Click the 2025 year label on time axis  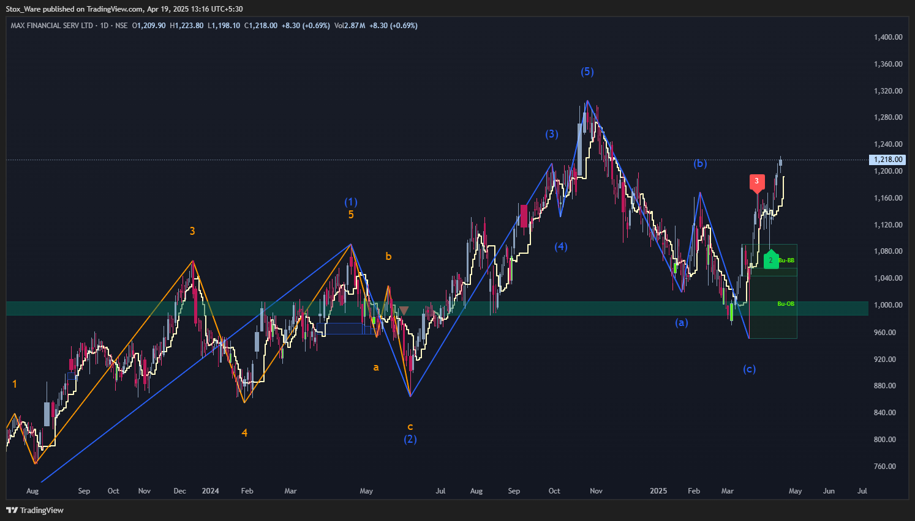tap(658, 491)
